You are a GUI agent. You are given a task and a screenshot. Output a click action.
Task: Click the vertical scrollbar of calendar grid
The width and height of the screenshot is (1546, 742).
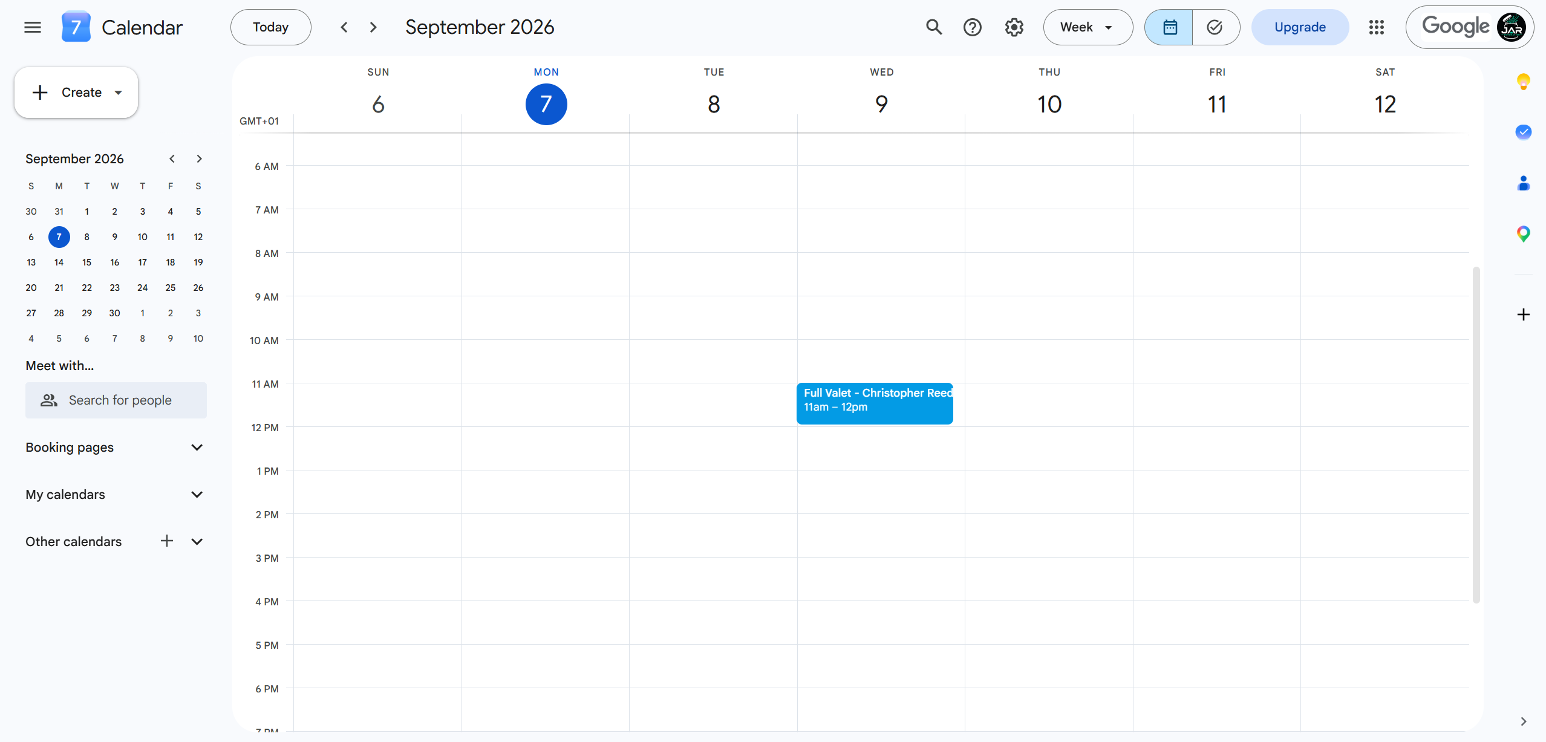click(x=1476, y=434)
